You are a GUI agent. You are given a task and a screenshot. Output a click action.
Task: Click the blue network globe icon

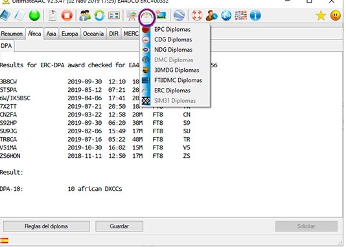click(226, 16)
